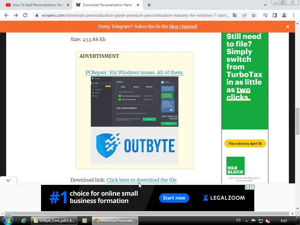Image resolution: width=300 pixels, height=225 pixels.
Task: Reload the winaero page
Action: point(25,15)
